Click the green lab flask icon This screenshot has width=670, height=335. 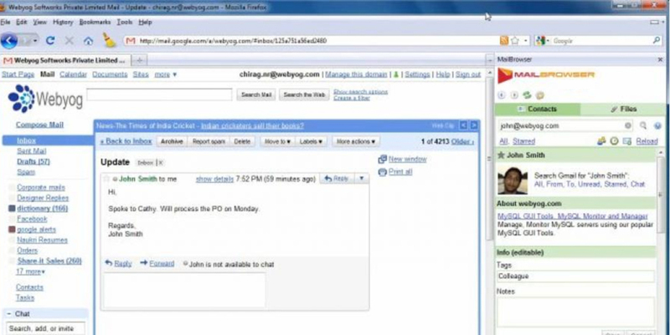396,74
